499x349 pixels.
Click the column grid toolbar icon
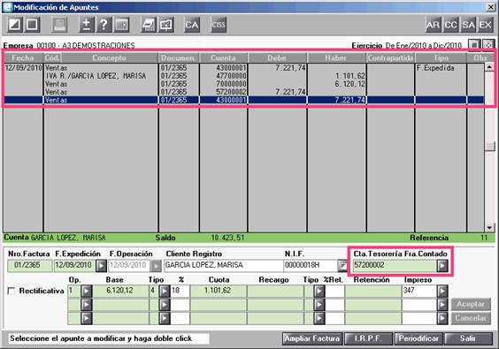(x=121, y=25)
